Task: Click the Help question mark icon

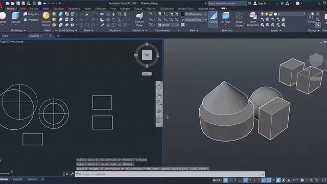Action: click(297, 4)
